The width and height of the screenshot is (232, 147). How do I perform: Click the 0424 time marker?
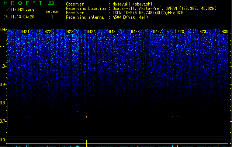[x=91, y=32]
